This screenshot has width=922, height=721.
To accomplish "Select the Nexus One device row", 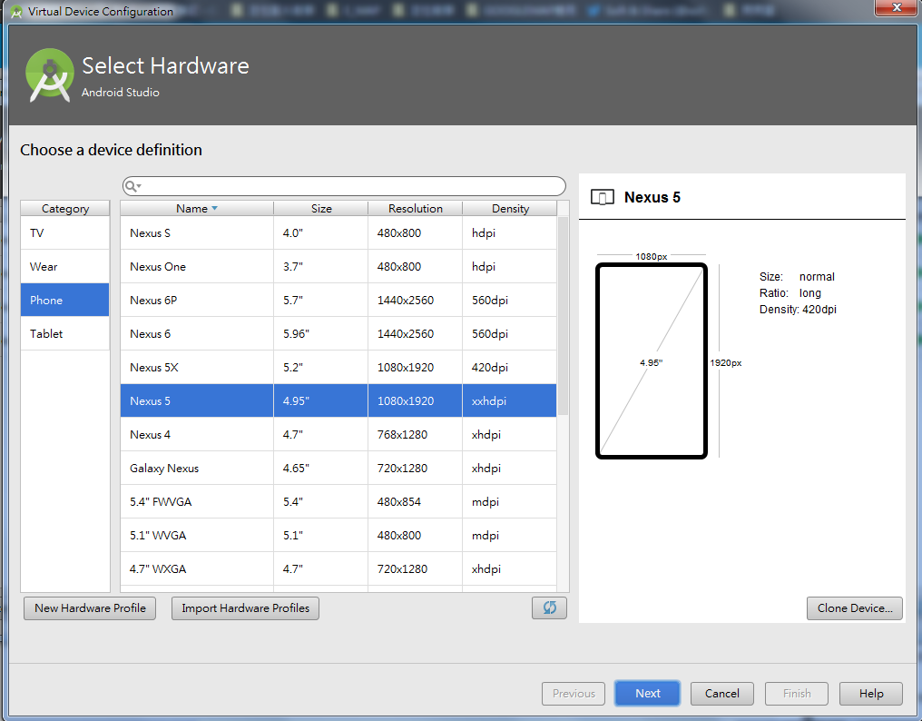I will [338, 267].
